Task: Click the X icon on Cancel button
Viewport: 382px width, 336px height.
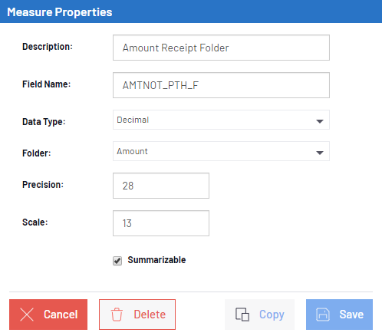Action: (27, 315)
